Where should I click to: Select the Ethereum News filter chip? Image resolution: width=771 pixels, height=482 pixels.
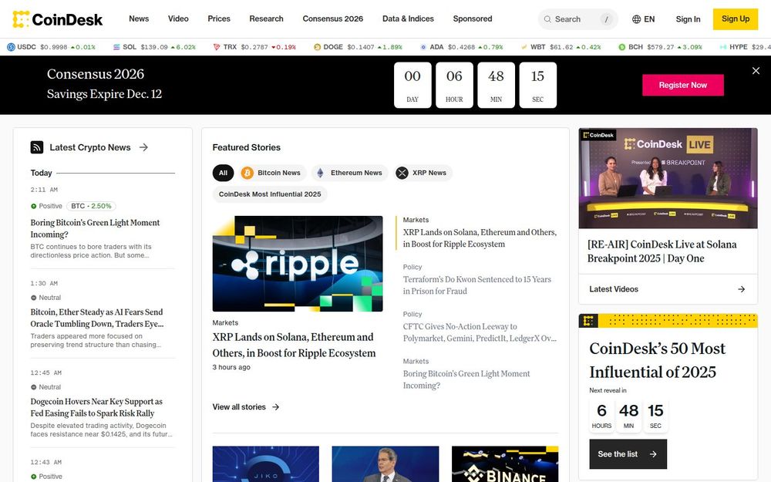(x=349, y=173)
